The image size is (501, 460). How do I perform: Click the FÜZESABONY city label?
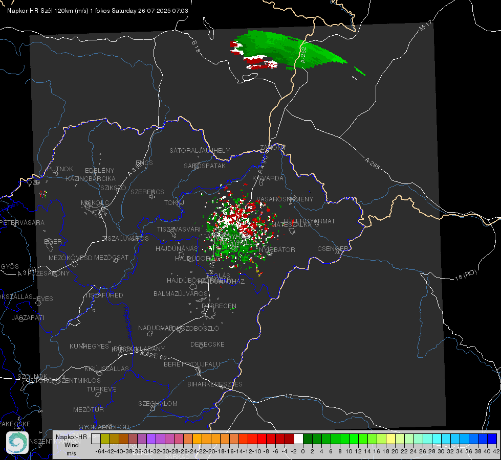pos(49,273)
